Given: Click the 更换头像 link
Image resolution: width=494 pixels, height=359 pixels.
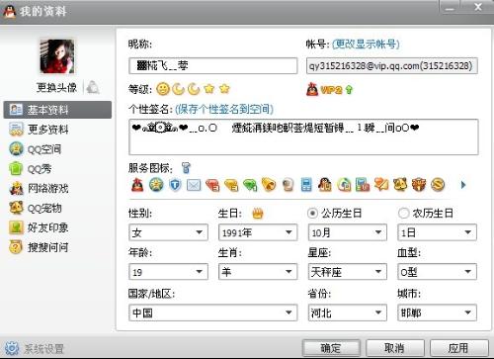Looking at the screenshot, I should click(x=56, y=87).
